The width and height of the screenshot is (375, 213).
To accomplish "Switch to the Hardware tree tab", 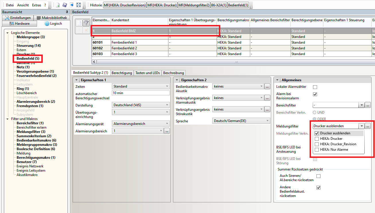I will click(x=20, y=24).
